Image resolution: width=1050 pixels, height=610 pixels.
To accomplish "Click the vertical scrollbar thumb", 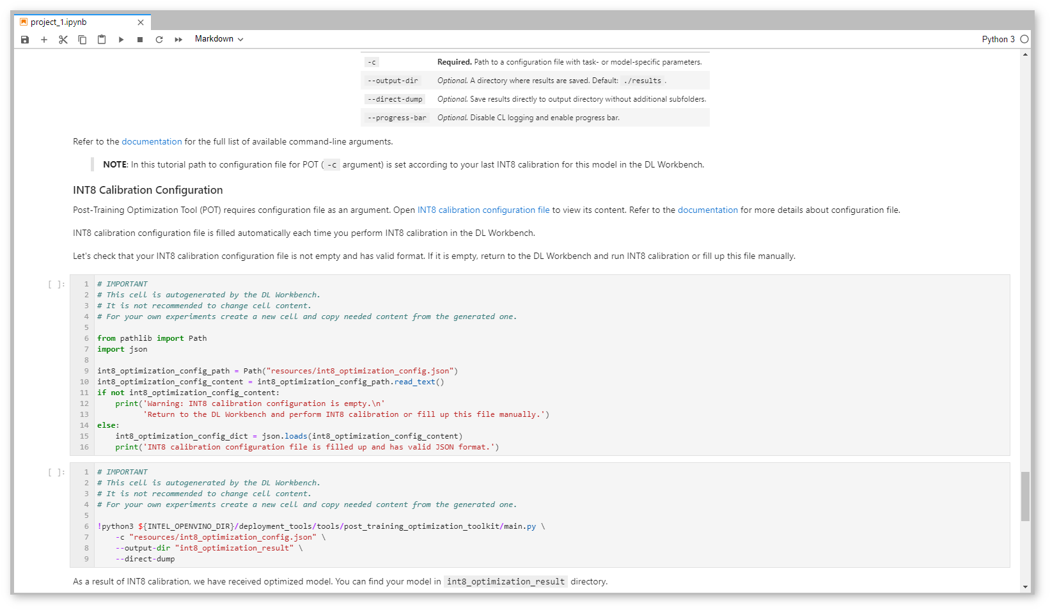I will pyautogui.click(x=1026, y=496).
